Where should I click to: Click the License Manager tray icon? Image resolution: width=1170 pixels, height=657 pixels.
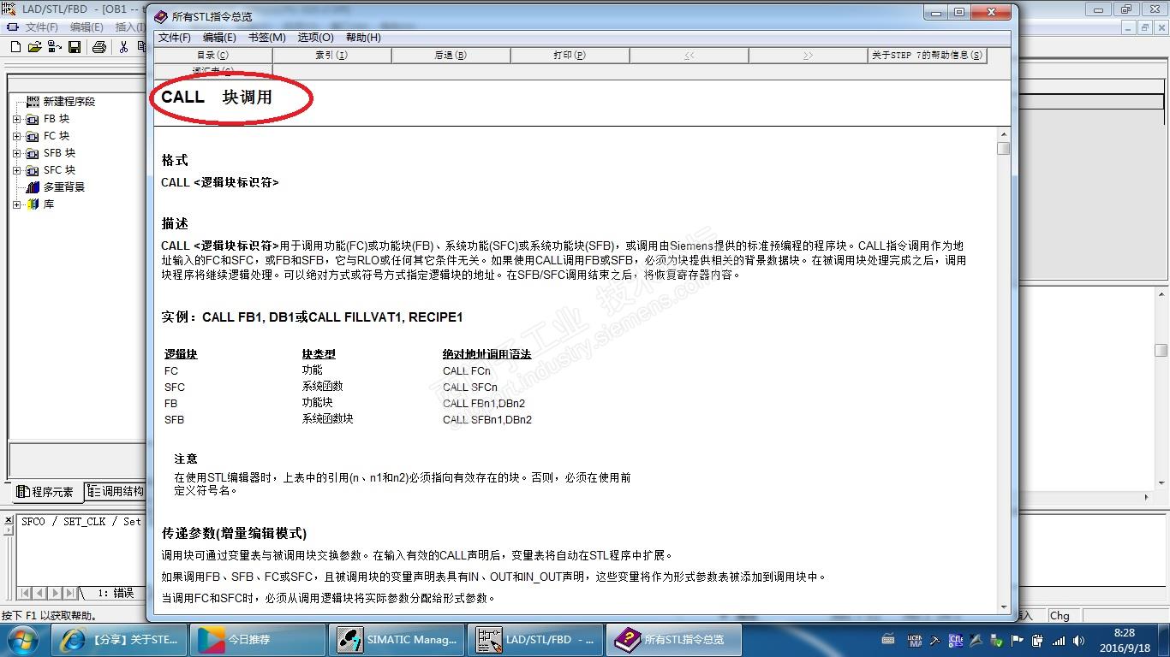[915, 640]
